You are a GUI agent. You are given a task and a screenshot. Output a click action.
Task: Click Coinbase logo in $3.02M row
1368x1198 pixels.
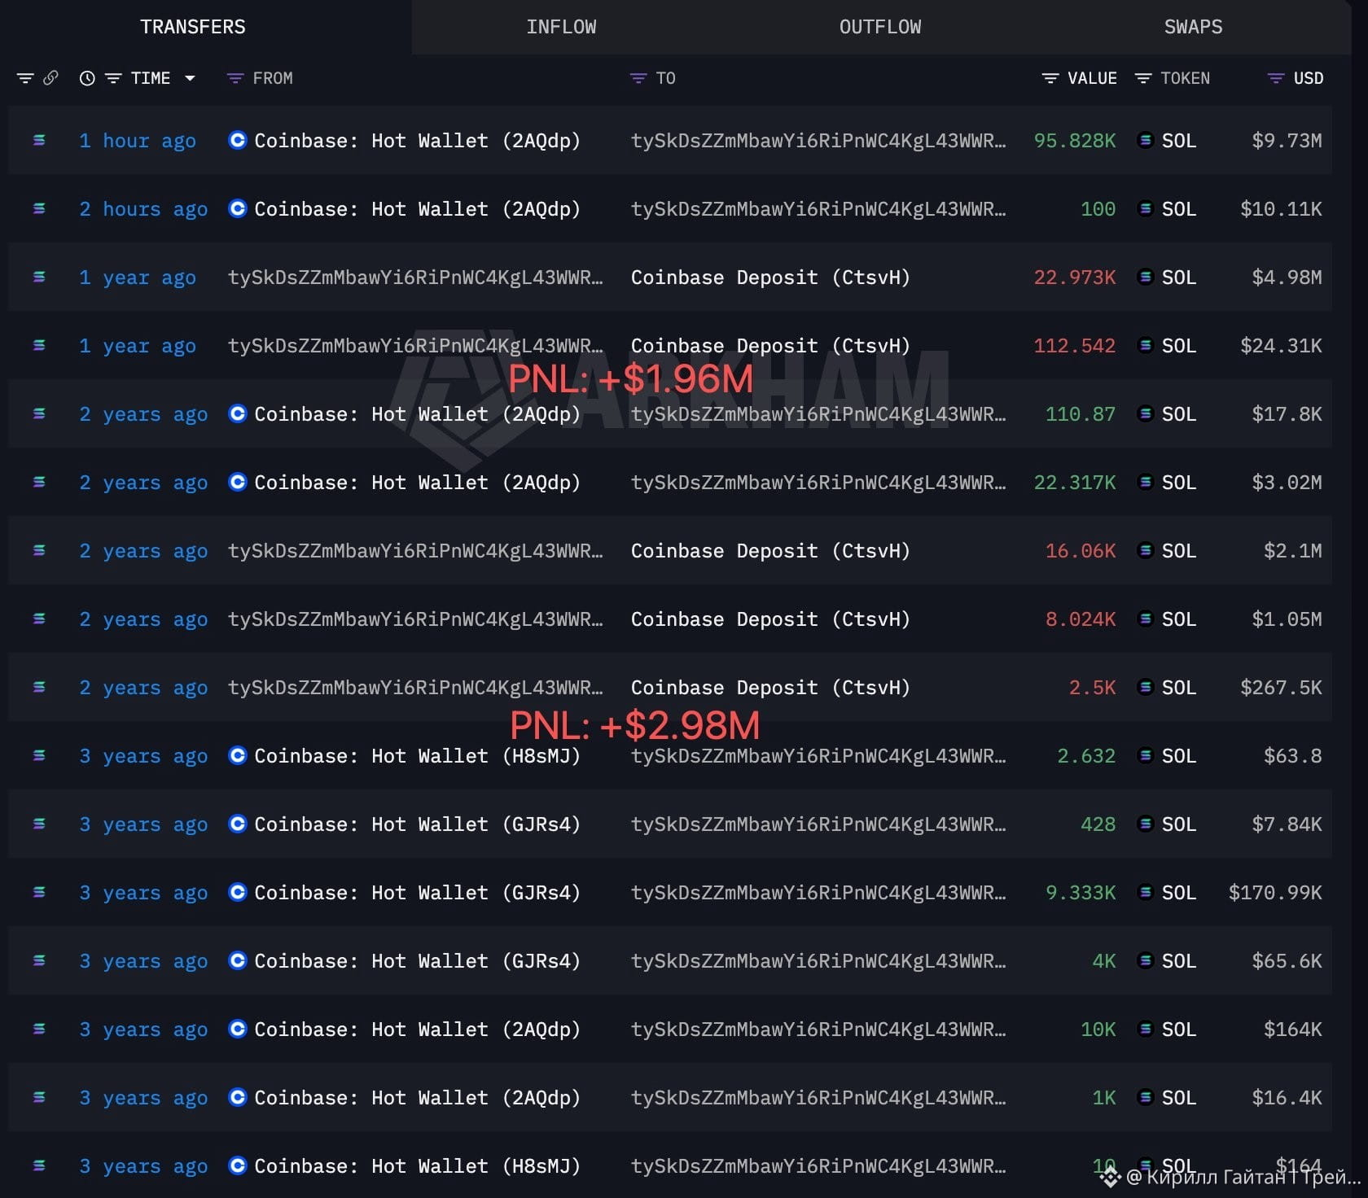tap(237, 482)
